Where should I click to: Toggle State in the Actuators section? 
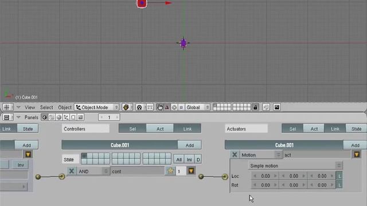coord(356,128)
